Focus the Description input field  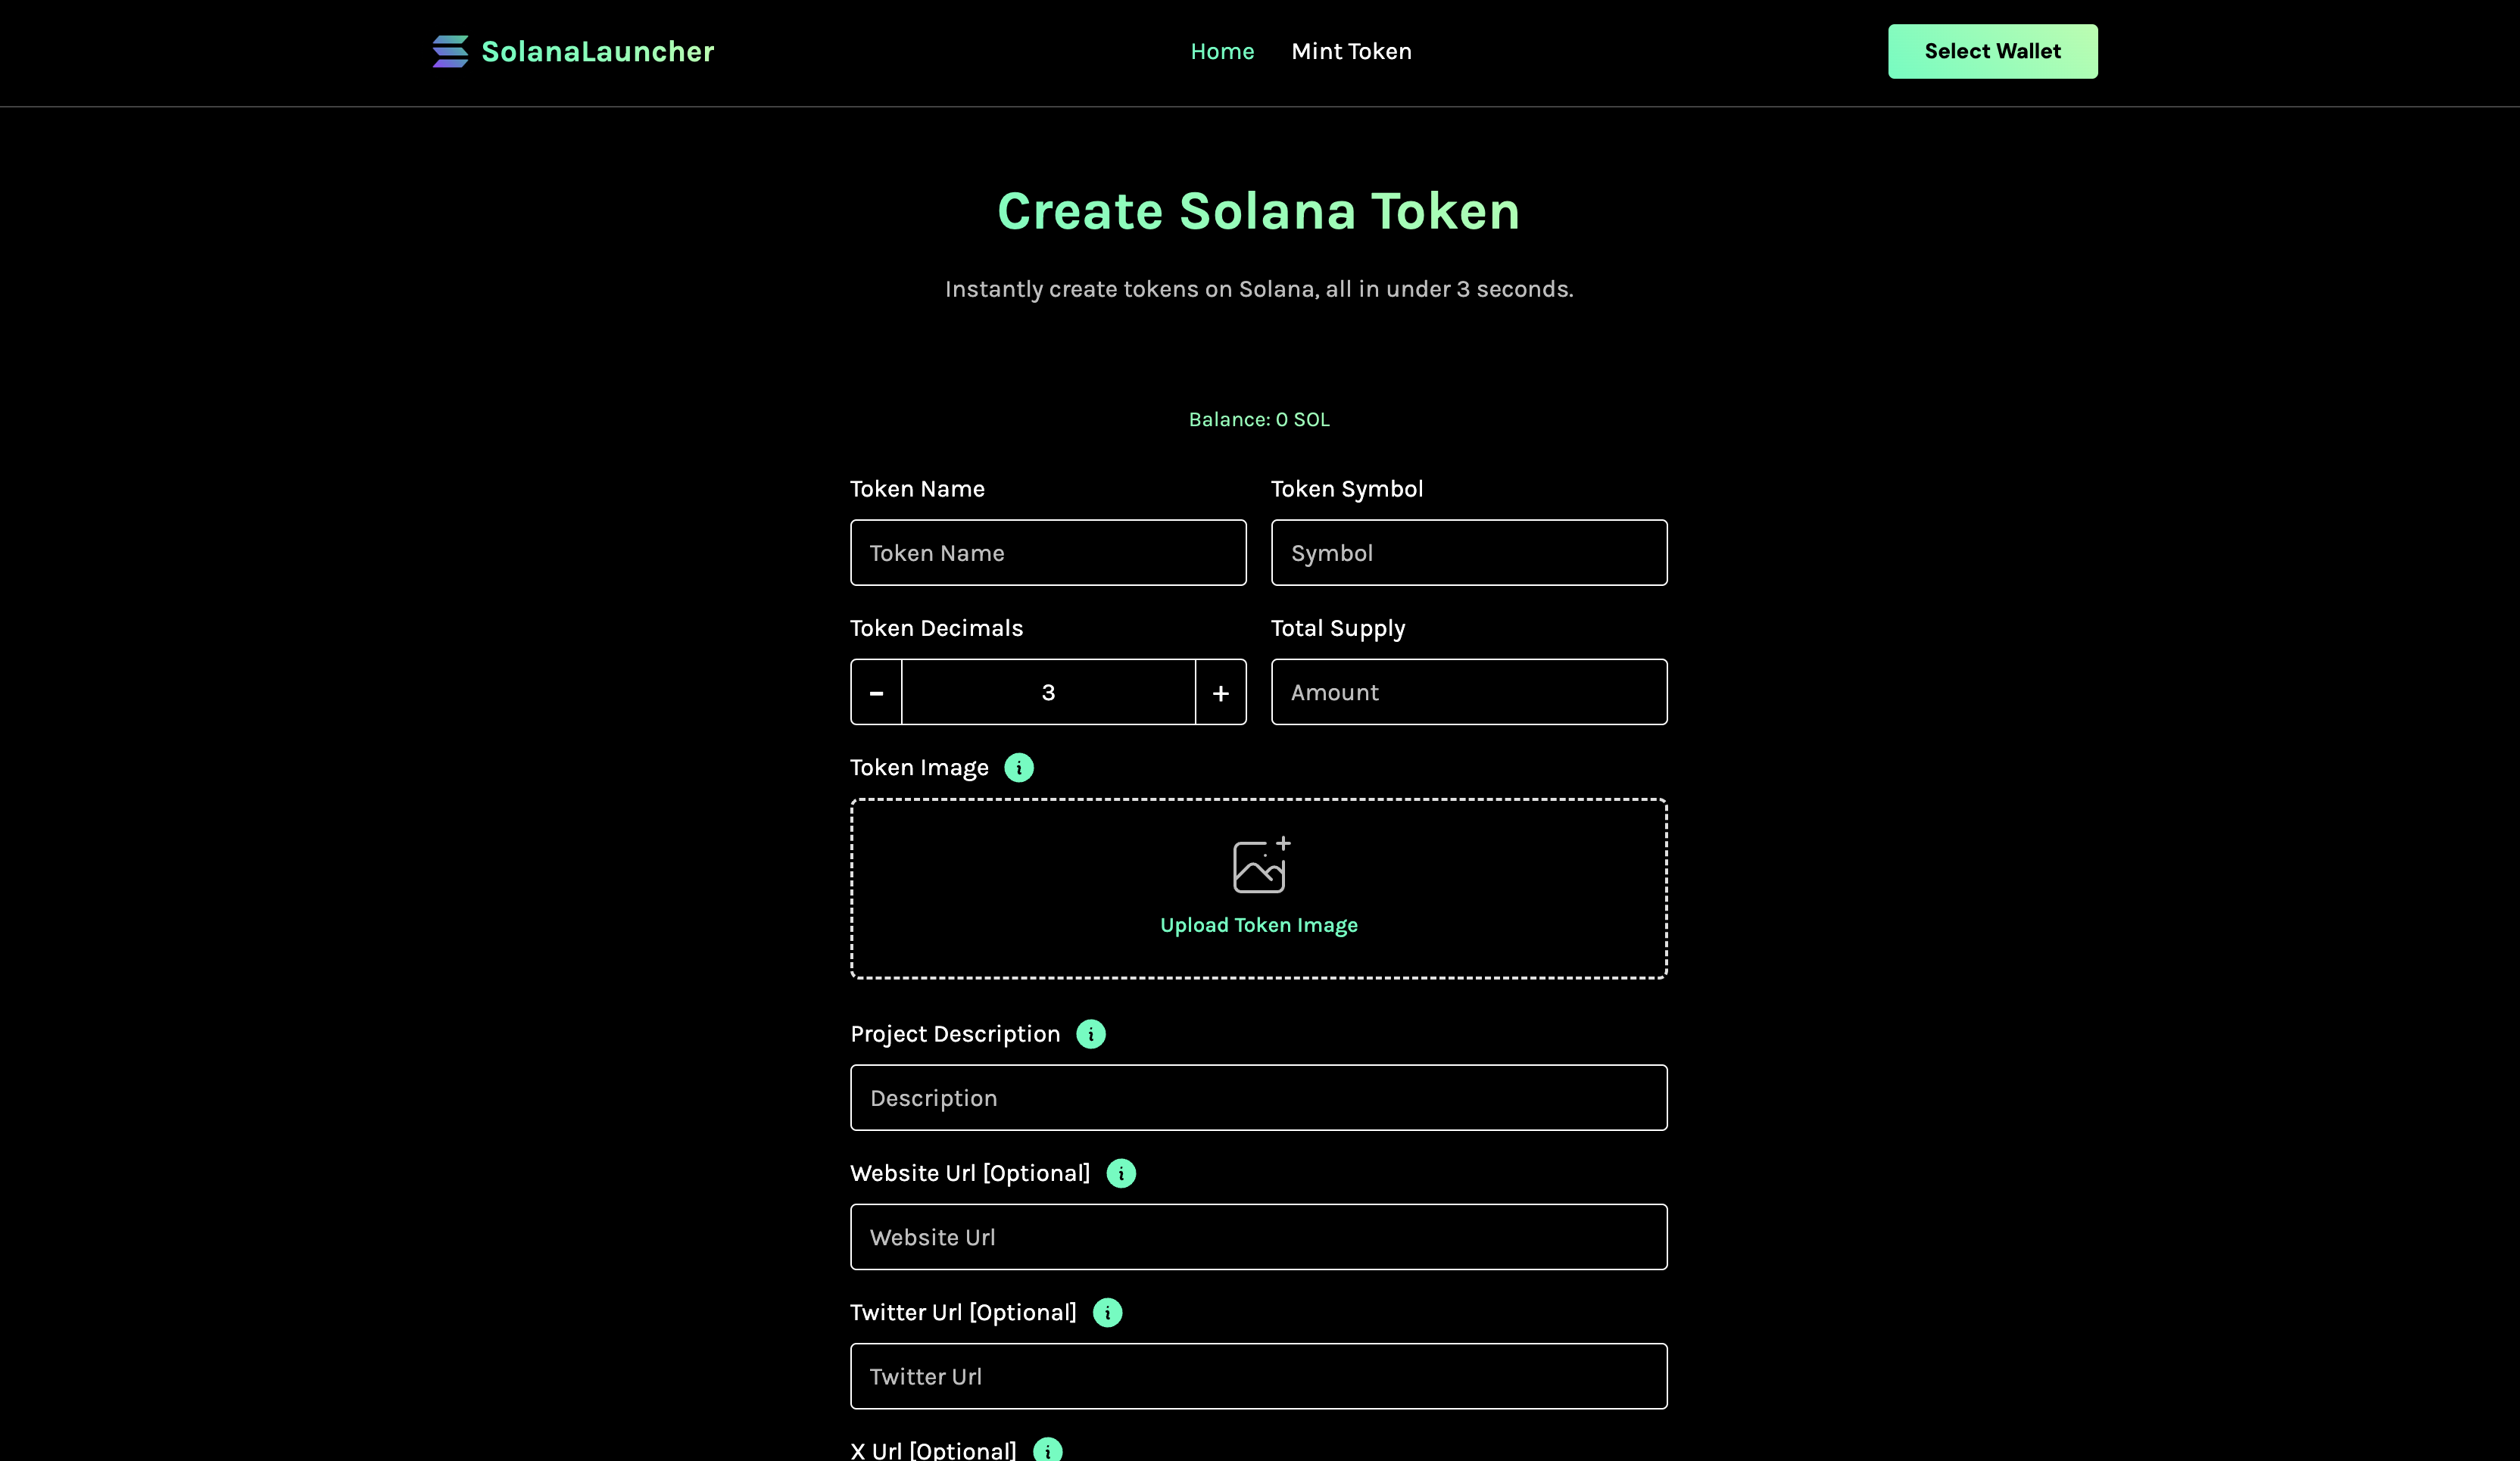pyautogui.click(x=1259, y=1097)
